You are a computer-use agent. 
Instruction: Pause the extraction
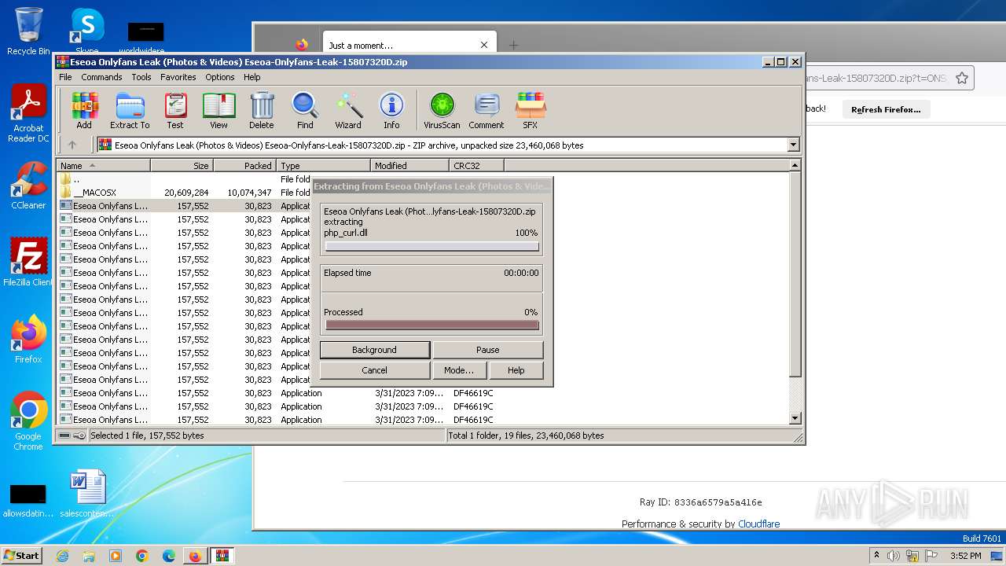point(487,350)
